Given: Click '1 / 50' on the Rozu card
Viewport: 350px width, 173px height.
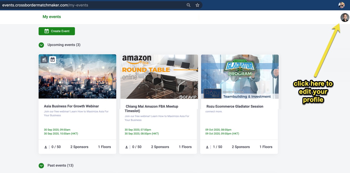Looking at the screenshot, I should point(217,147).
